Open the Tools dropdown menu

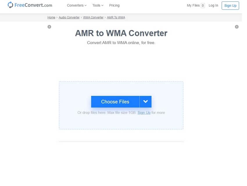[98, 5]
